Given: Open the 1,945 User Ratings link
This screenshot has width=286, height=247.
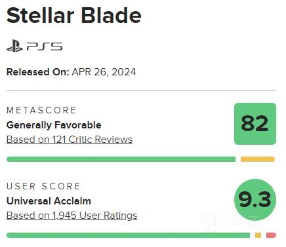Looking at the screenshot, I should 72,216.
